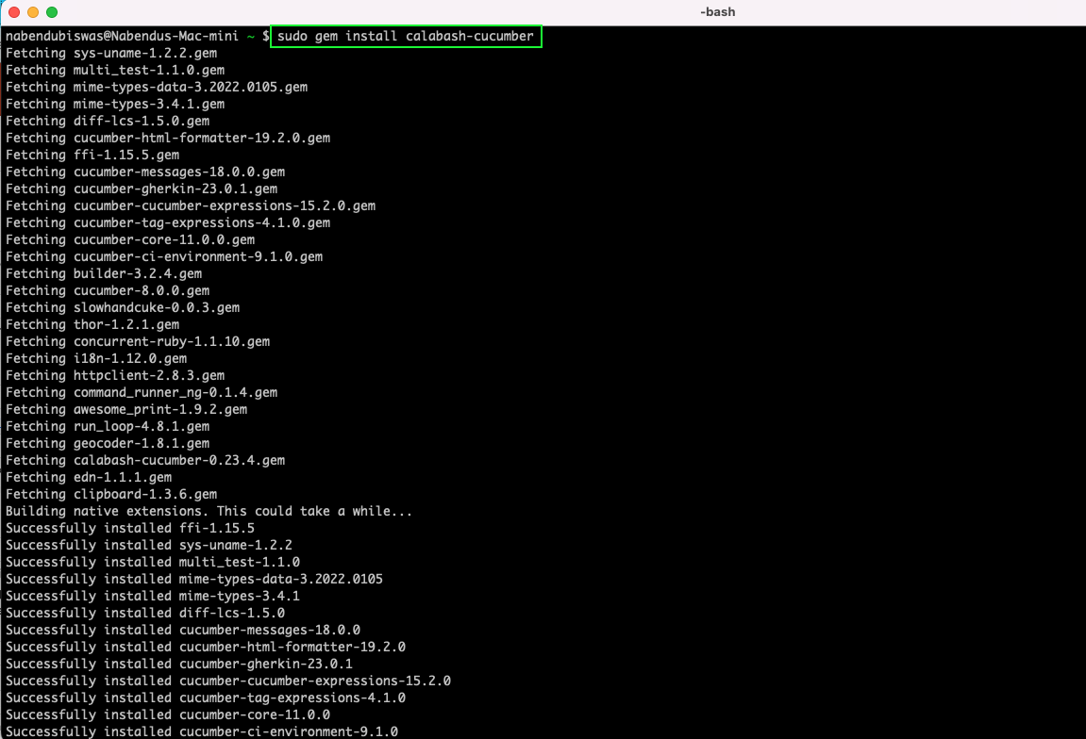Click line 'Fetching awesome_print-1.9.2.gem'
Image resolution: width=1086 pixels, height=739 pixels.
tap(126, 409)
